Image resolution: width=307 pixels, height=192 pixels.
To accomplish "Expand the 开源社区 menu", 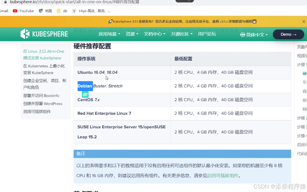I will (x=182, y=34).
